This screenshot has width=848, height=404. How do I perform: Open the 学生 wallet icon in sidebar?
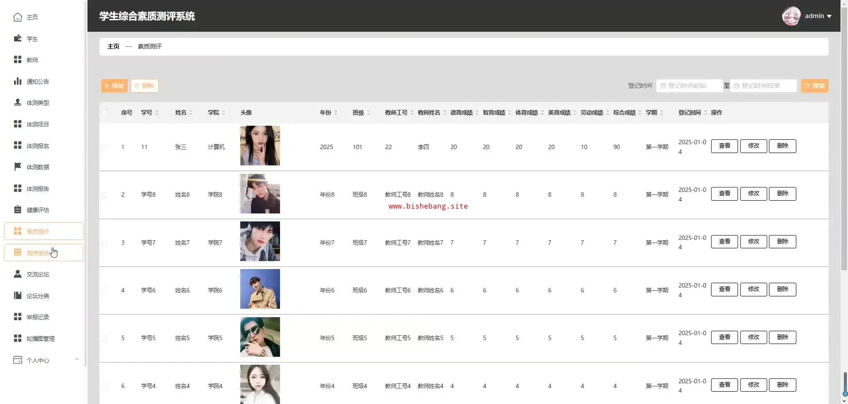[18, 38]
